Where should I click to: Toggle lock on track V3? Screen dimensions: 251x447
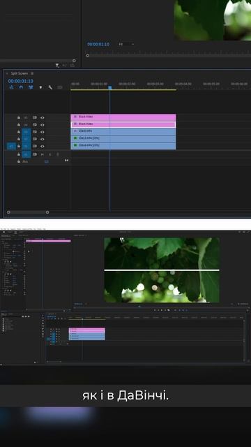point(19,132)
